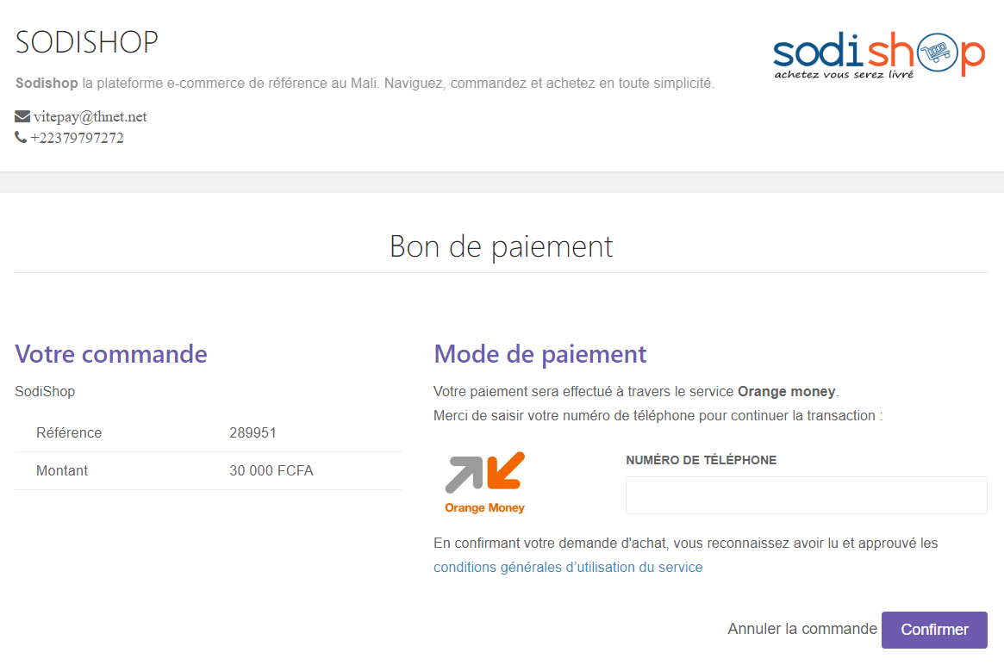Focus the Numéro de téléphone input field
The image size is (1004, 665).
point(806,494)
